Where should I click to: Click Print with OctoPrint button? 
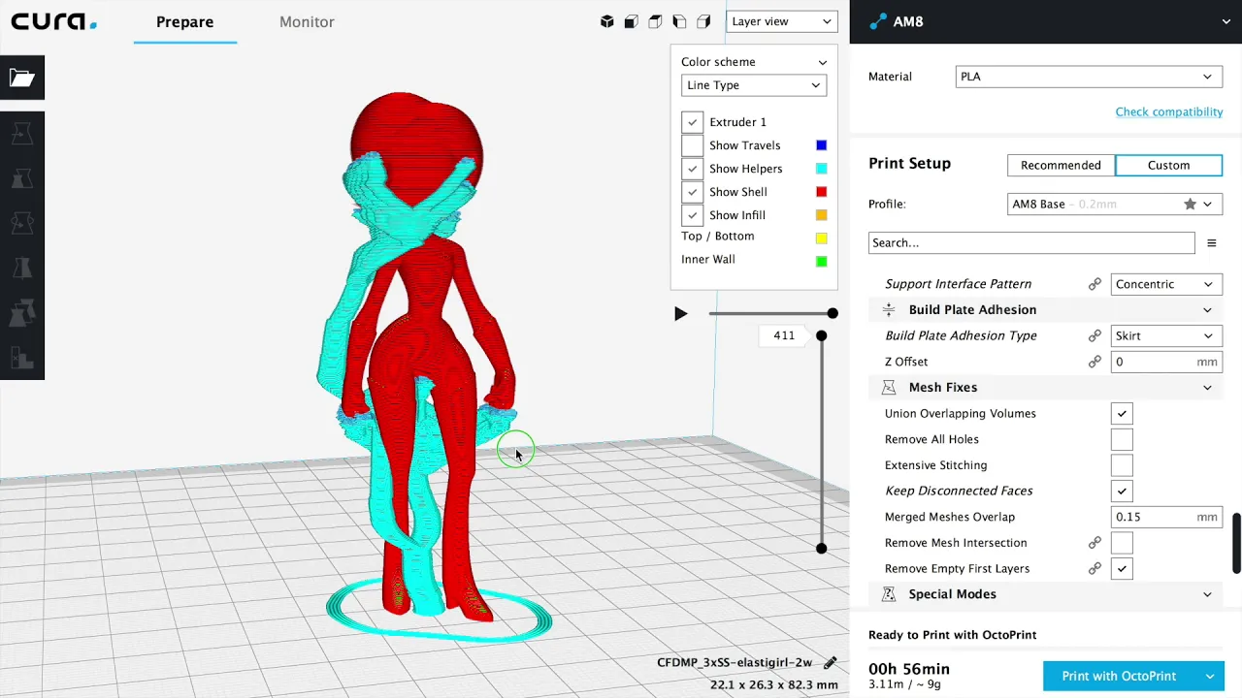point(1120,677)
